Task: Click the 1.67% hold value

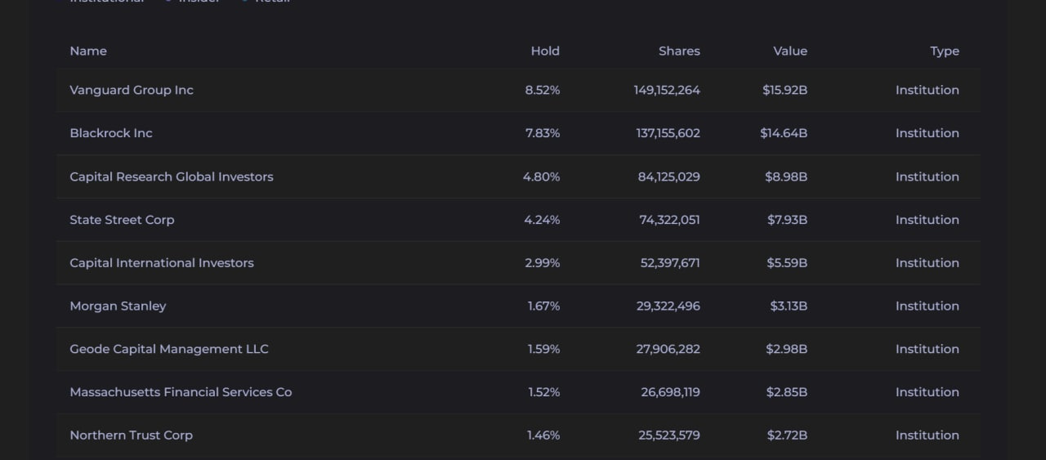Action: (x=544, y=306)
